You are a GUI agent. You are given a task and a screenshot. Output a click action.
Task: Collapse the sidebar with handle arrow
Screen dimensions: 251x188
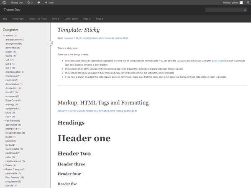[51, 43]
